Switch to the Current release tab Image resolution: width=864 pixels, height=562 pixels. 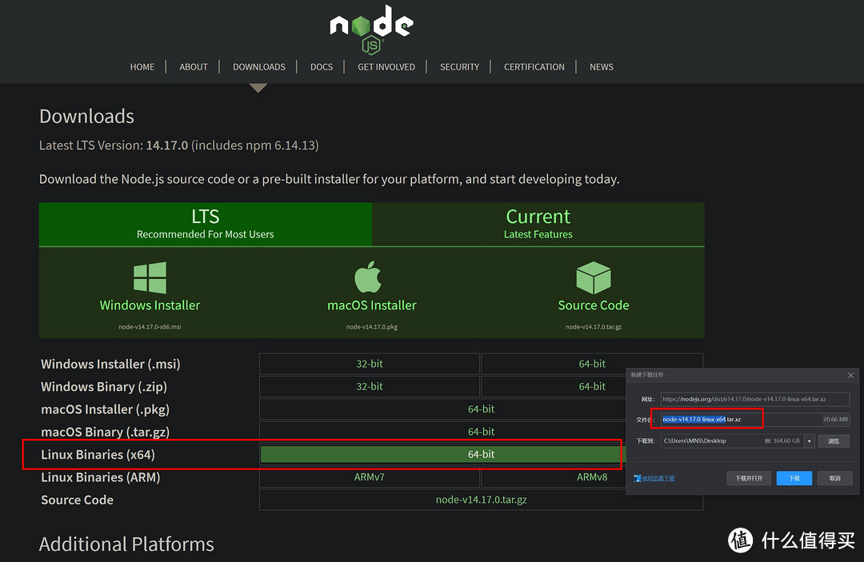coord(538,224)
